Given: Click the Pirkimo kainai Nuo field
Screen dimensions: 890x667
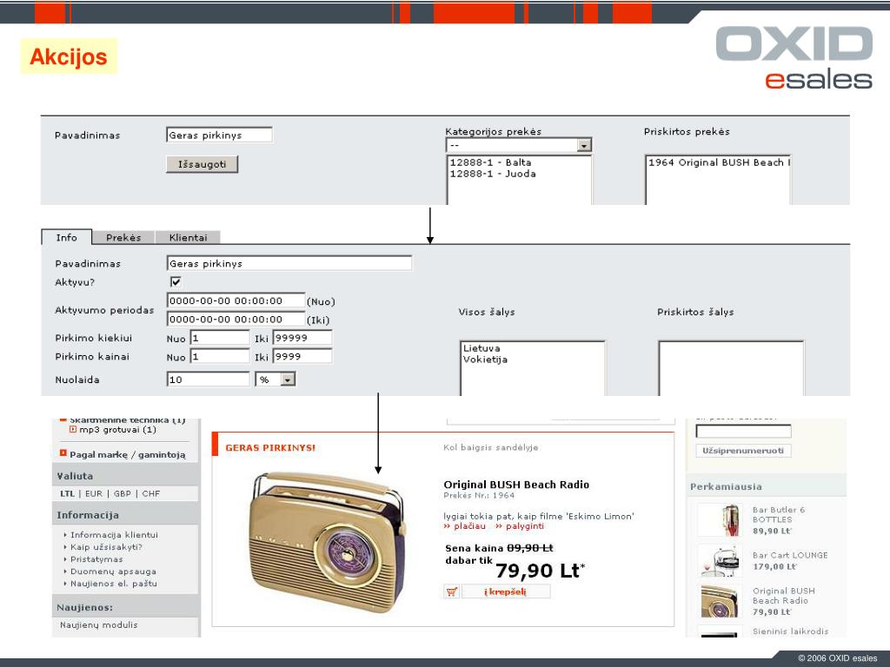Looking at the screenshot, I should click(220, 357).
